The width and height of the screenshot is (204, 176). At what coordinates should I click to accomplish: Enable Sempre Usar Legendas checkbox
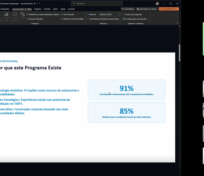tap(124, 14)
